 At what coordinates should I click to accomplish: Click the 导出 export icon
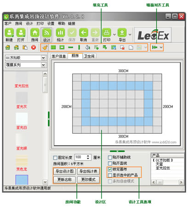(x=122, y=33)
